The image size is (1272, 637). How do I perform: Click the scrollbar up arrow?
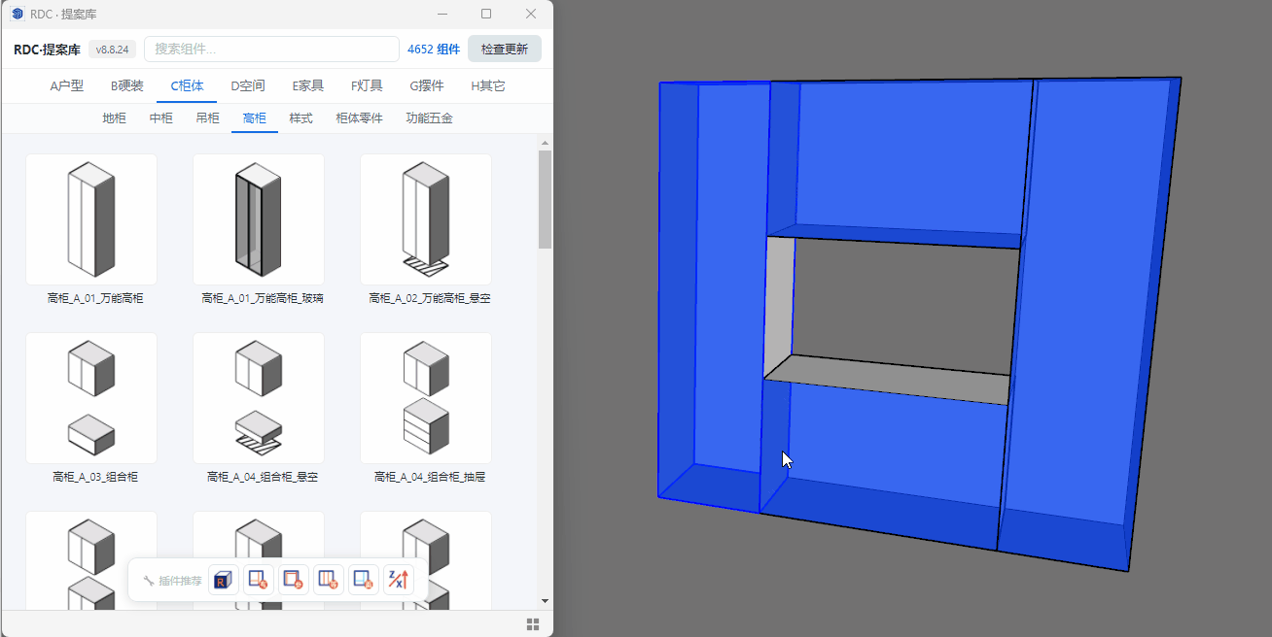pos(545,143)
